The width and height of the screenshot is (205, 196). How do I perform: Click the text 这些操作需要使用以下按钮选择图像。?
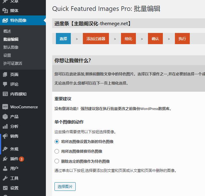tap(85, 132)
